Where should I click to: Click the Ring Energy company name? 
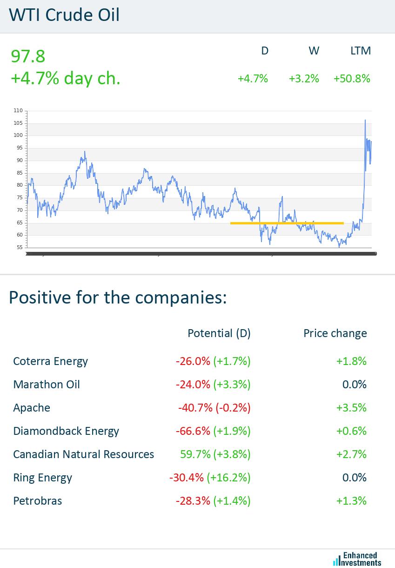[43, 478]
